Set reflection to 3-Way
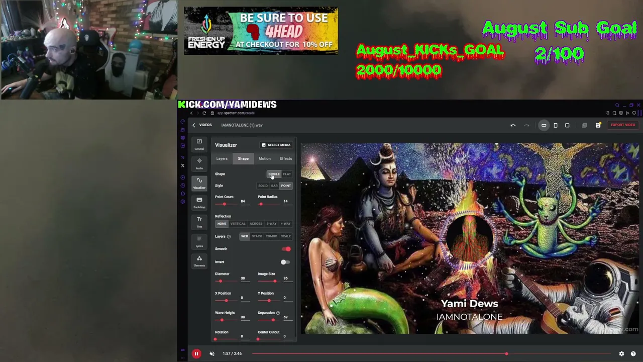The width and height of the screenshot is (643, 362). [x=271, y=224]
